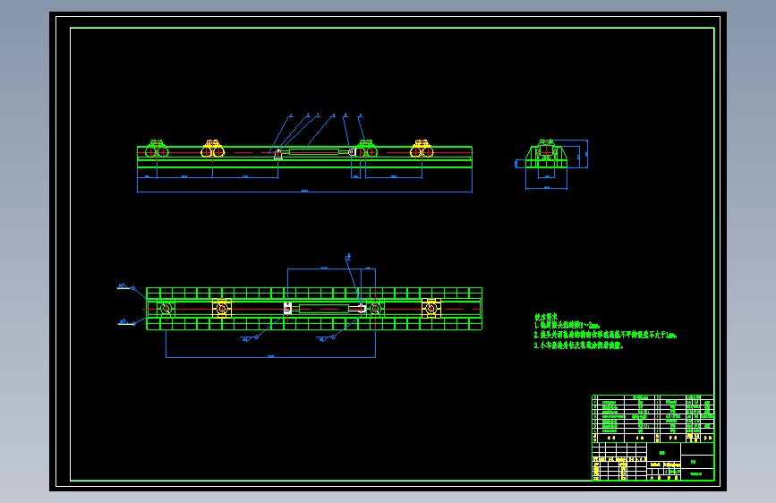Click the green technical requirements heading text
Viewport: 776px width, 503px height.
pyautogui.click(x=545, y=317)
